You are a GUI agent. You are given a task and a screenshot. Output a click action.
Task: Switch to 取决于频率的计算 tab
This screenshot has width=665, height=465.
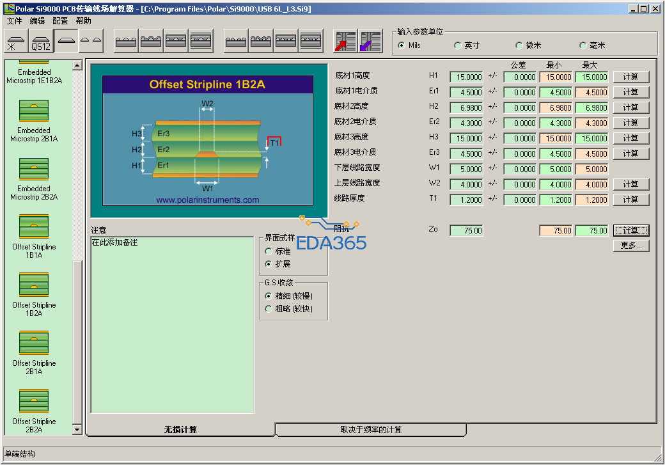pyautogui.click(x=371, y=430)
